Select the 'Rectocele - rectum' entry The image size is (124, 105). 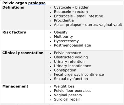coord(71,12)
